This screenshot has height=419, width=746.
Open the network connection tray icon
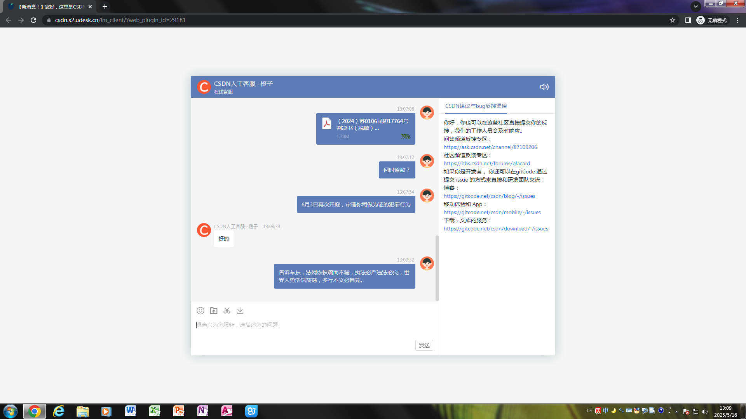[x=695, y=412]
